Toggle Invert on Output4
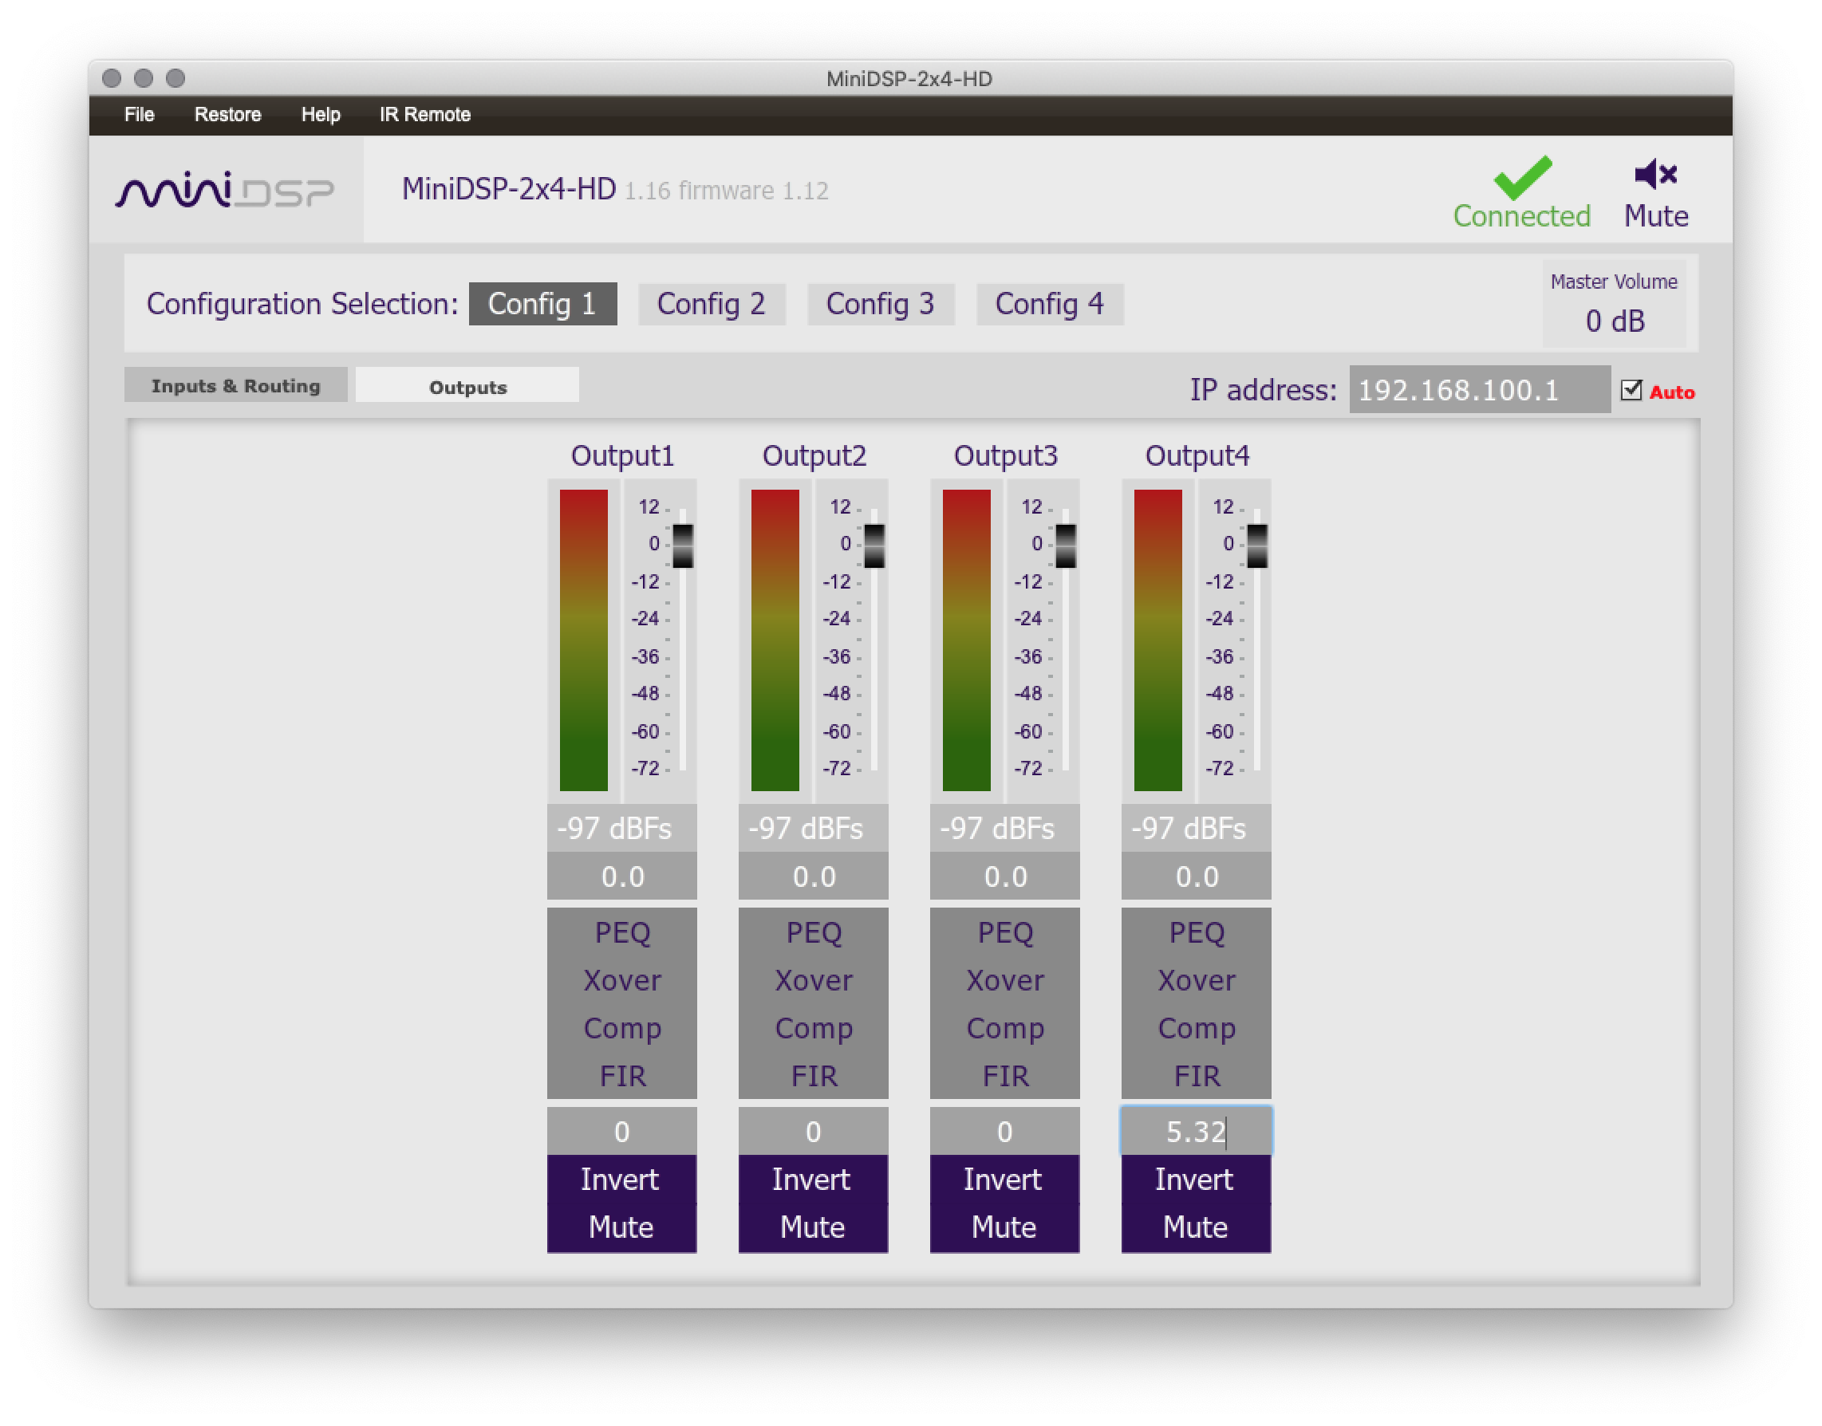Image resolution: width=1822 pixels, height=1426 pixels. [1196, 1180]
